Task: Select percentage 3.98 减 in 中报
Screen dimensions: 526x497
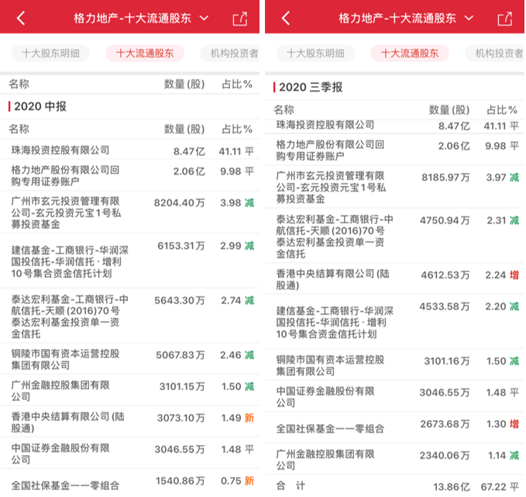Action: [237, 203]
